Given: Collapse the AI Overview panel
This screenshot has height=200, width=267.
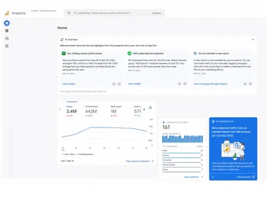Looking at the screenshot, I should tap(253, 40).
